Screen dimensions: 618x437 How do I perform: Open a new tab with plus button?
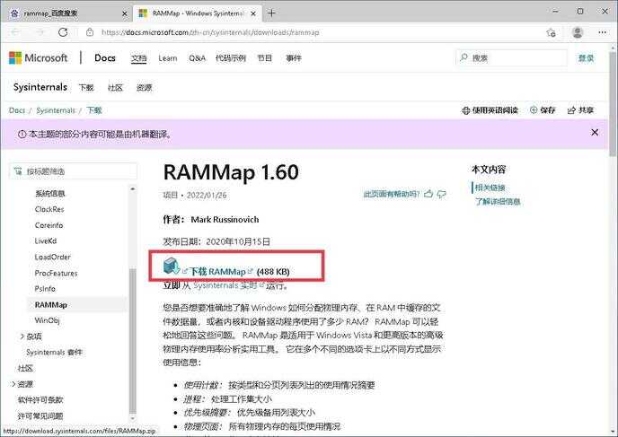point(271,13)
